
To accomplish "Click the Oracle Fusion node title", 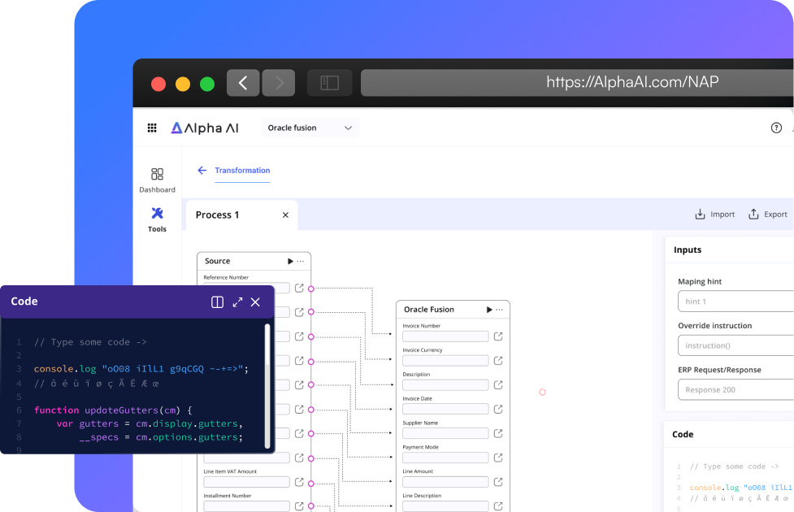I will tap(429, 310).
